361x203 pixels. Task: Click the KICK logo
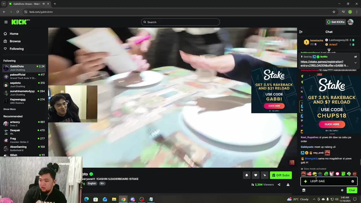click(x=20, y=22)
